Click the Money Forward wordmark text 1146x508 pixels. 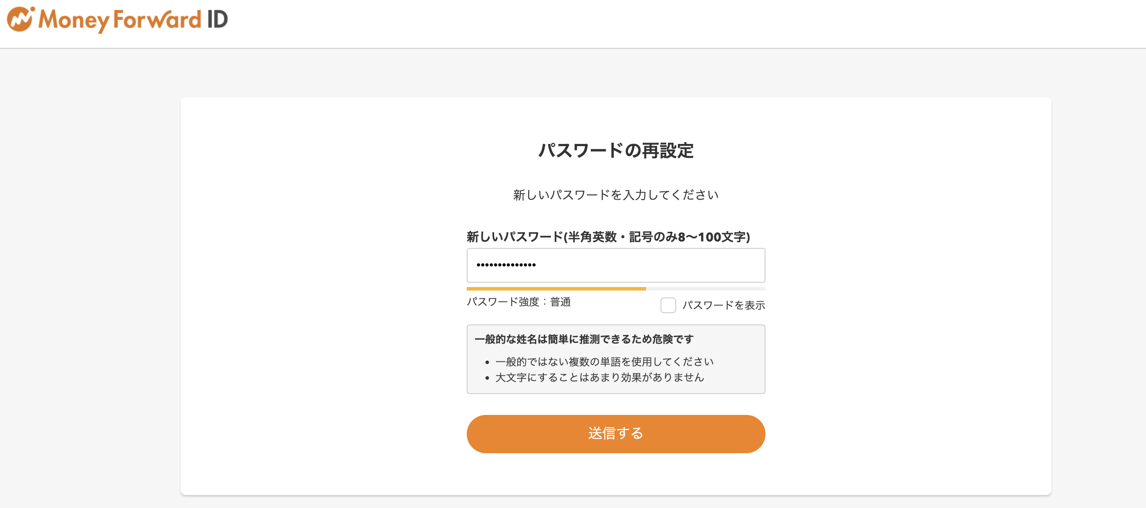(120, 20)
